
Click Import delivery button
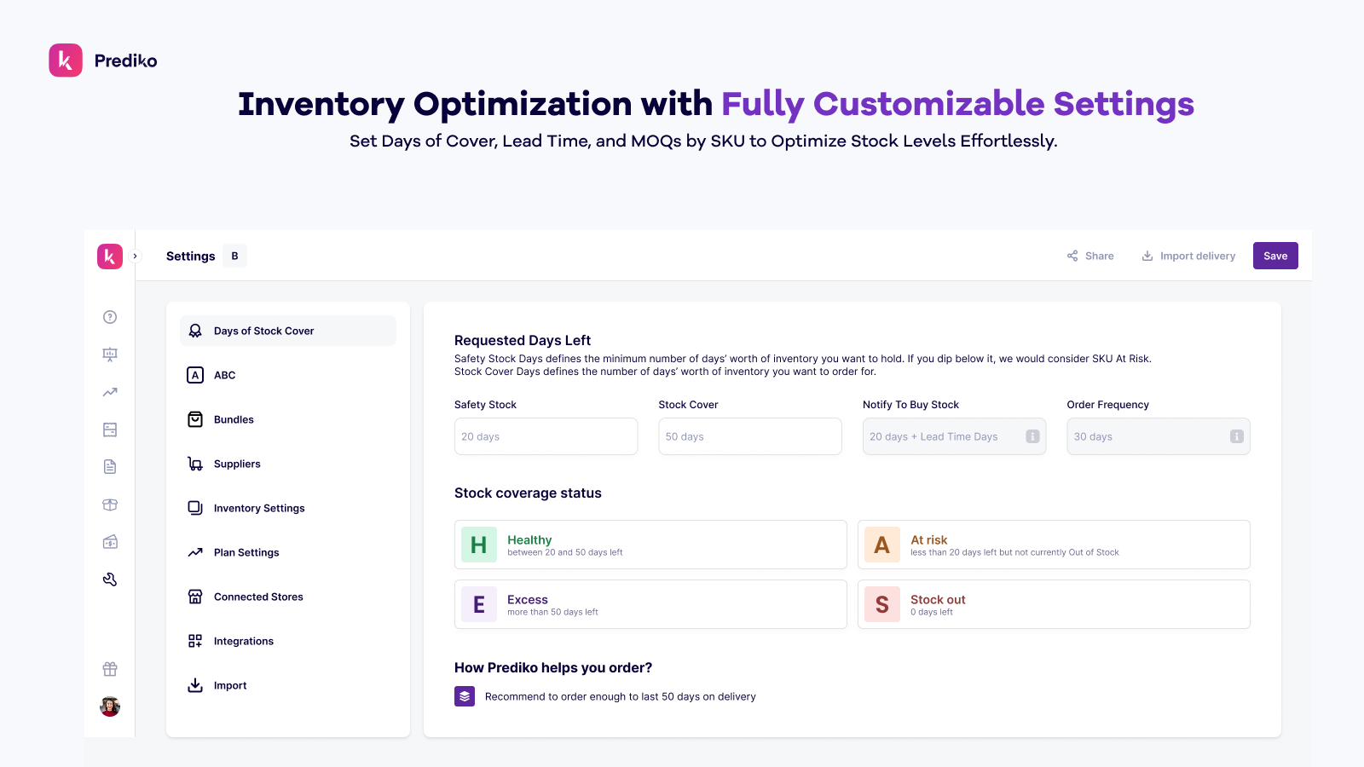coord(1188,256)
